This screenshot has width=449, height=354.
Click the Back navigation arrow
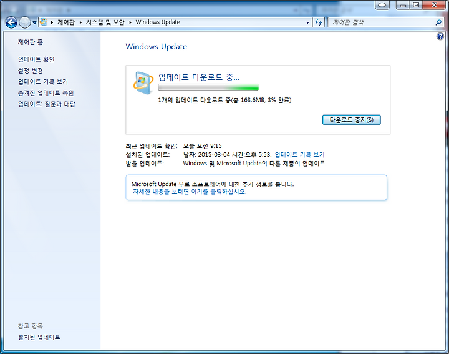pyautogui.click(x=11, y=22)
